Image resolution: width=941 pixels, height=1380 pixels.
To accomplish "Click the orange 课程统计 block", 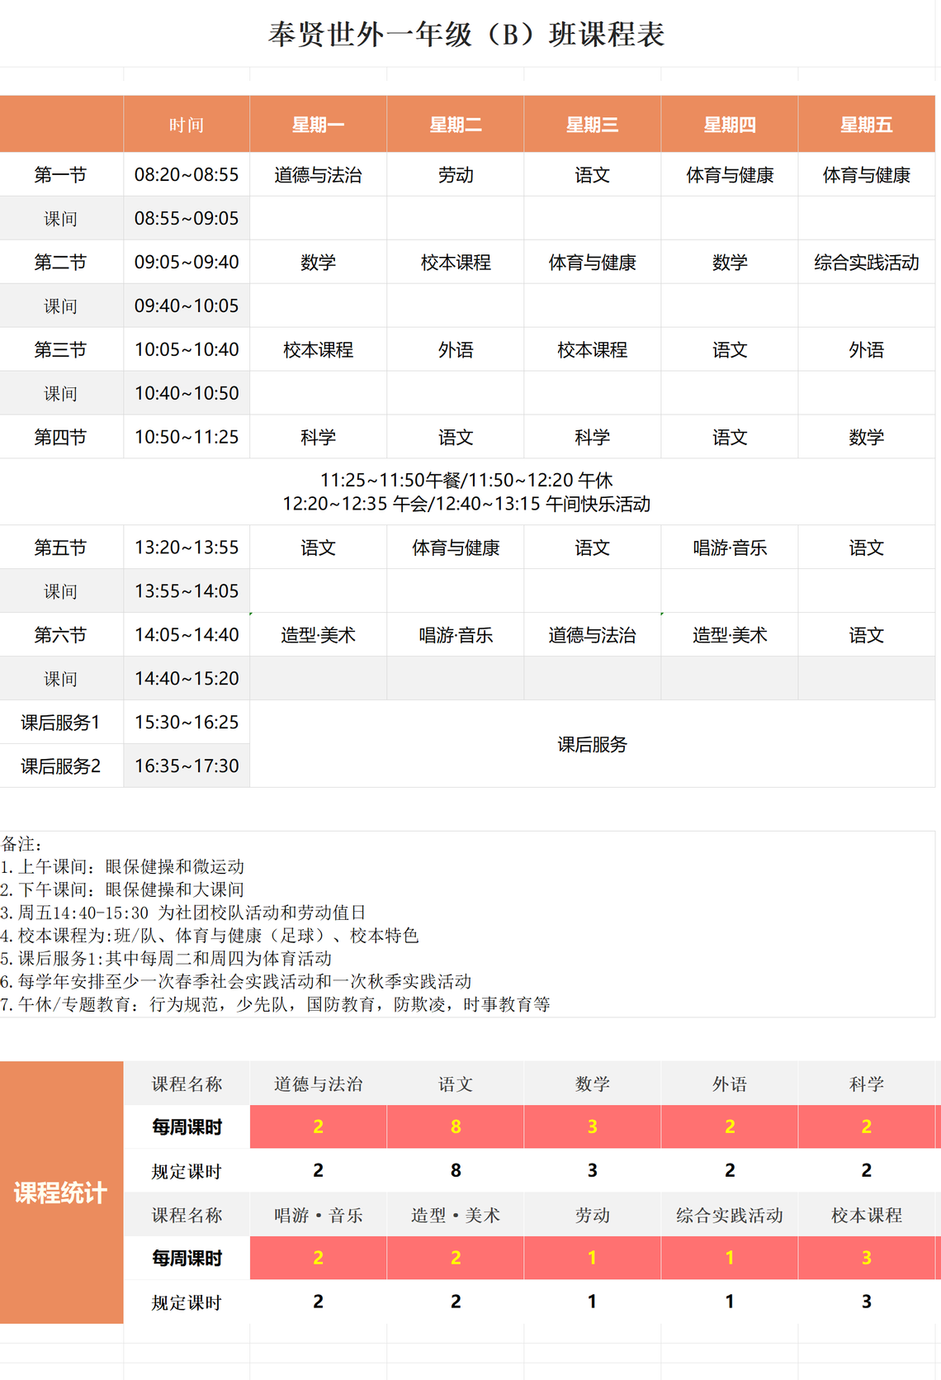I will point(61,1193).
